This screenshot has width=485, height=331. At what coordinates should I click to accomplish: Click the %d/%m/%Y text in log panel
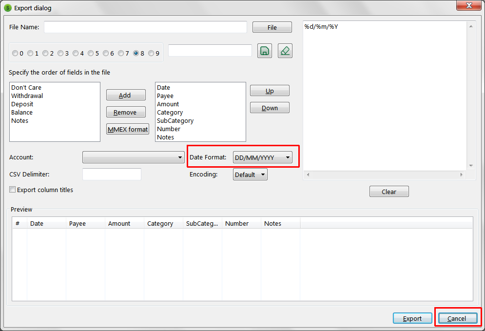[x=321, y=27]
